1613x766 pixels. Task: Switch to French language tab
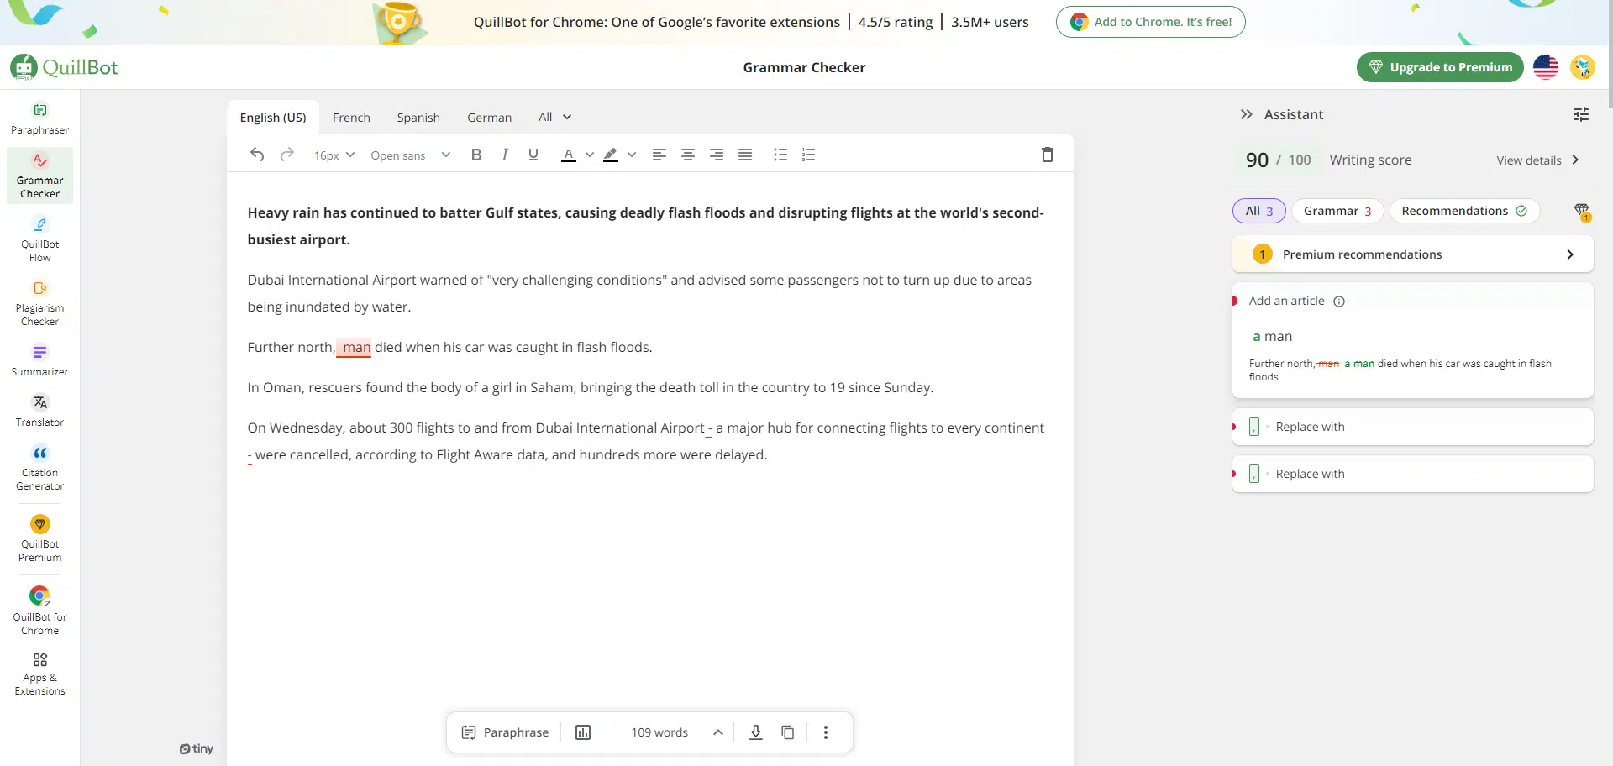pyautogui.click(x=351, y=118)
